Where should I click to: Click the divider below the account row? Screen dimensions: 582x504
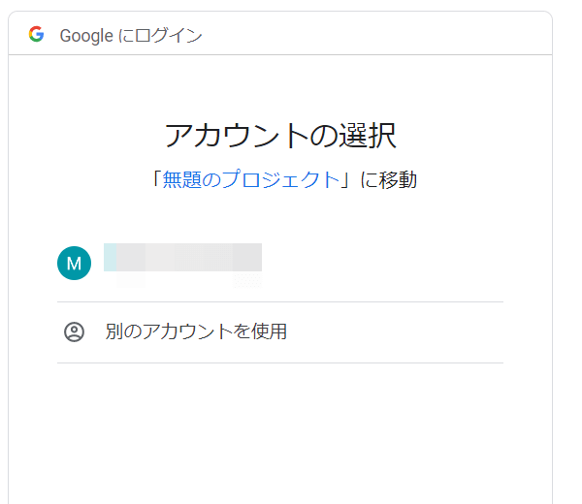point(280,301)
